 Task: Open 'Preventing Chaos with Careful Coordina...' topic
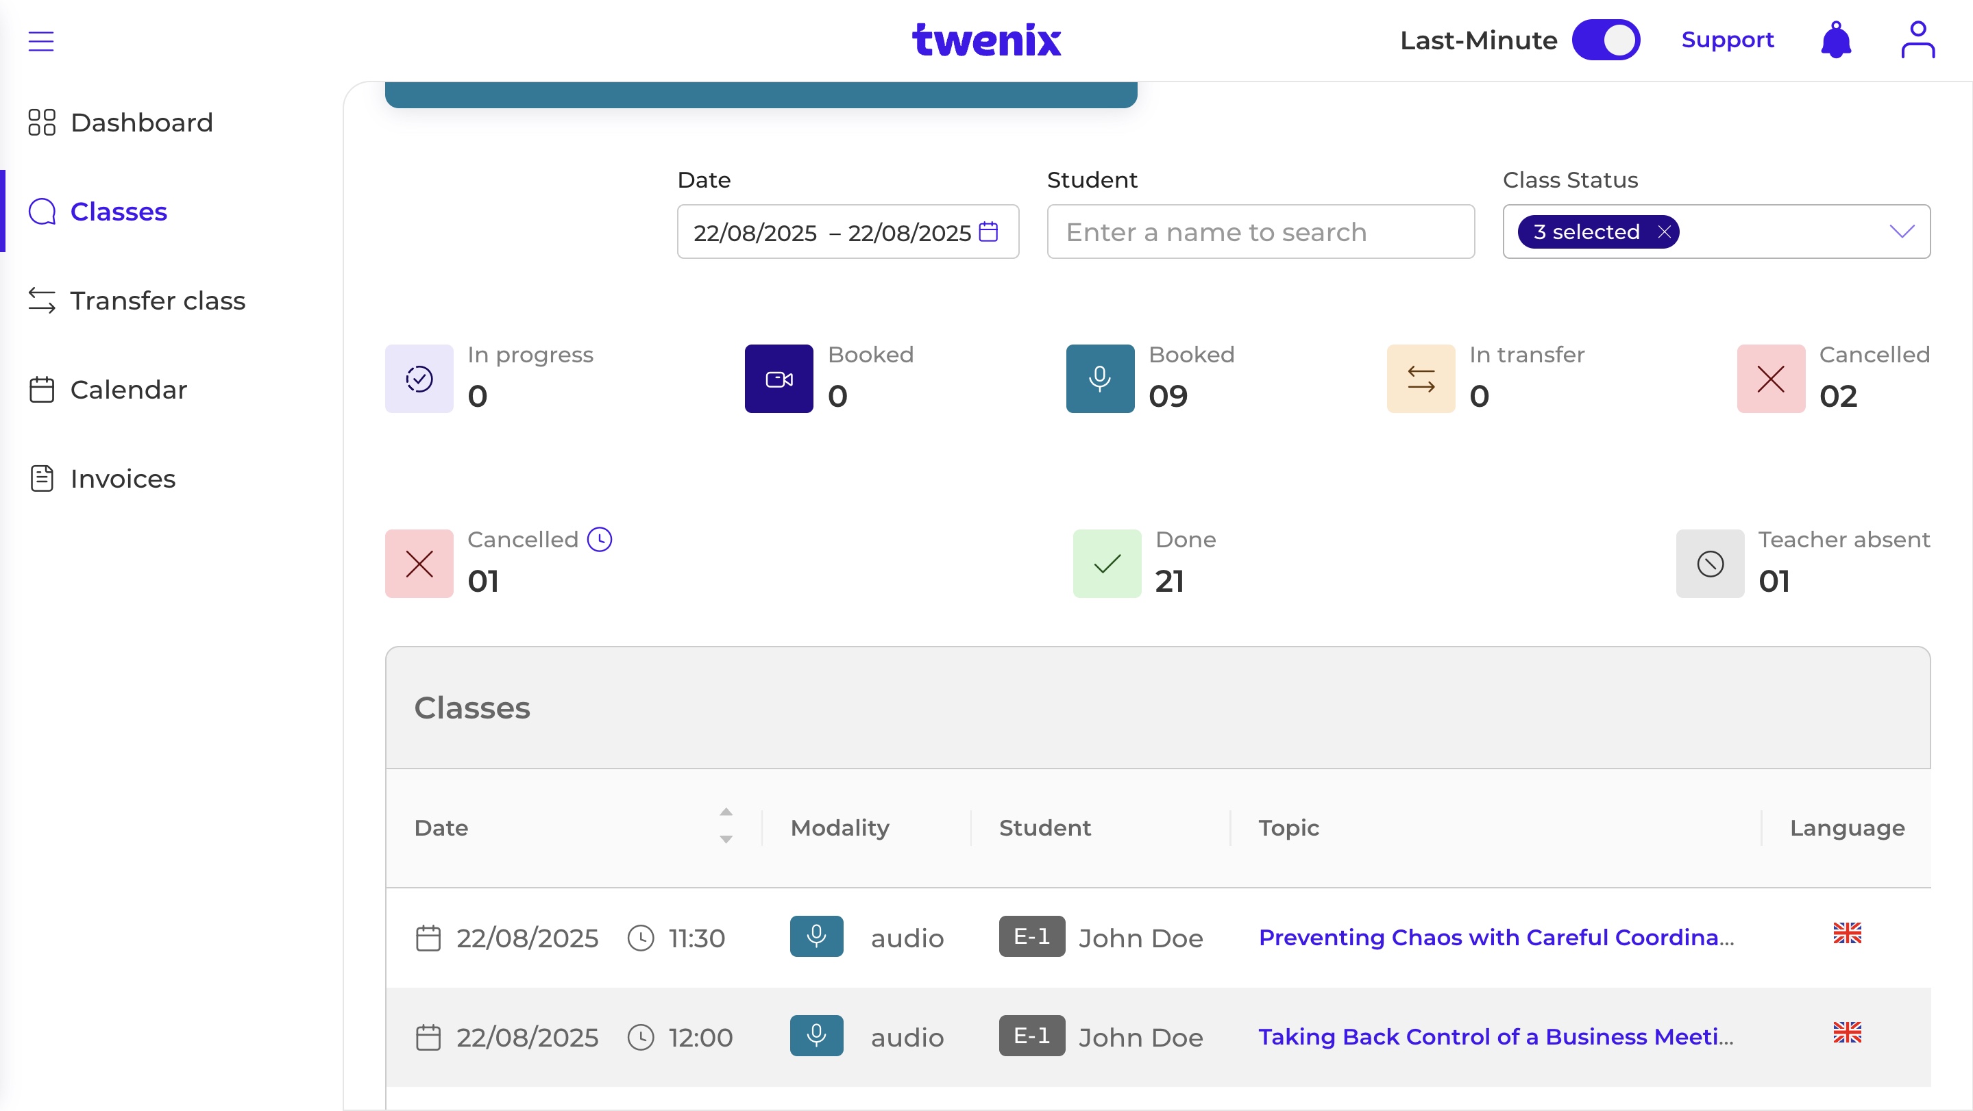click(x=1496, y=937)
